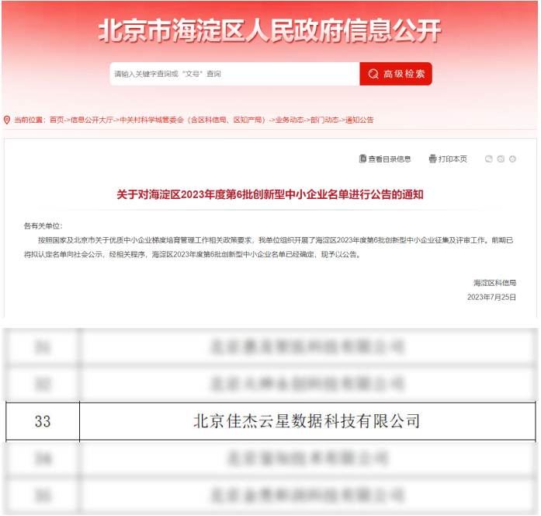Viewport: 541px width, 516px height.
Task: Share via the Weibo icon
Action: (x=501, y=159)
